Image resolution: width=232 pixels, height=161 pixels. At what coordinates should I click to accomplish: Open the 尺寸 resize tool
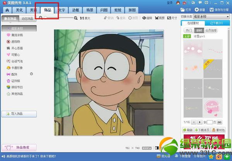[x=172, y=18]
